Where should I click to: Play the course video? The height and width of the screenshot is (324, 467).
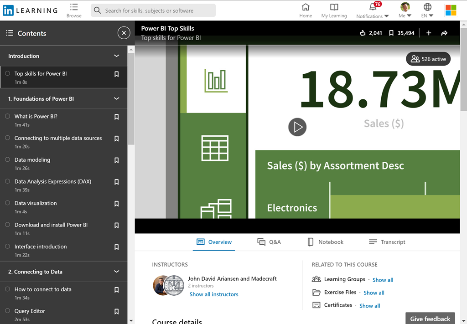point(297,127)
